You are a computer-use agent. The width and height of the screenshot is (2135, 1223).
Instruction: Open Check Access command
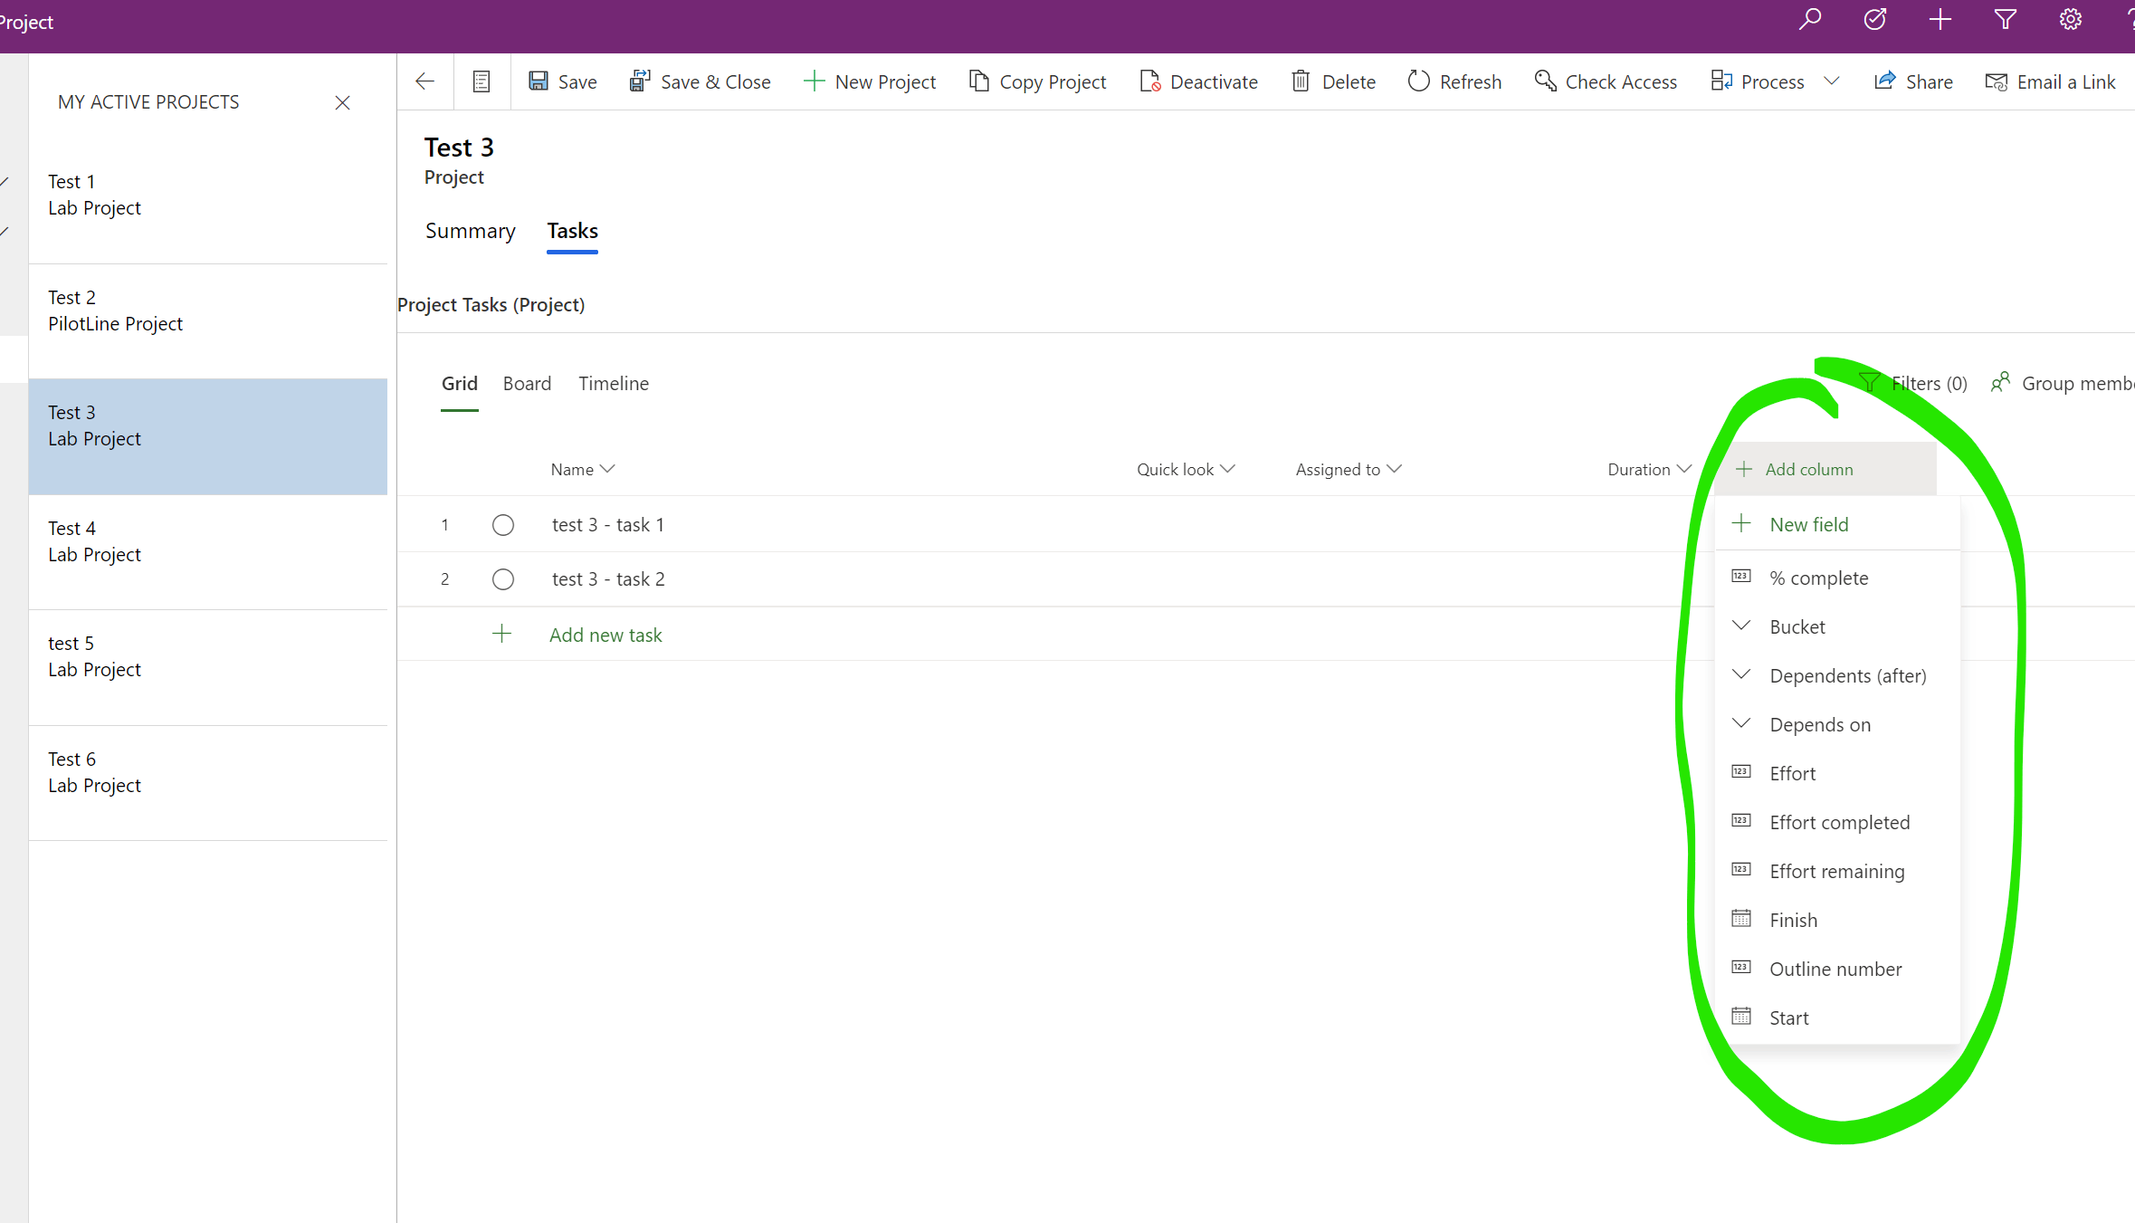1606,81
